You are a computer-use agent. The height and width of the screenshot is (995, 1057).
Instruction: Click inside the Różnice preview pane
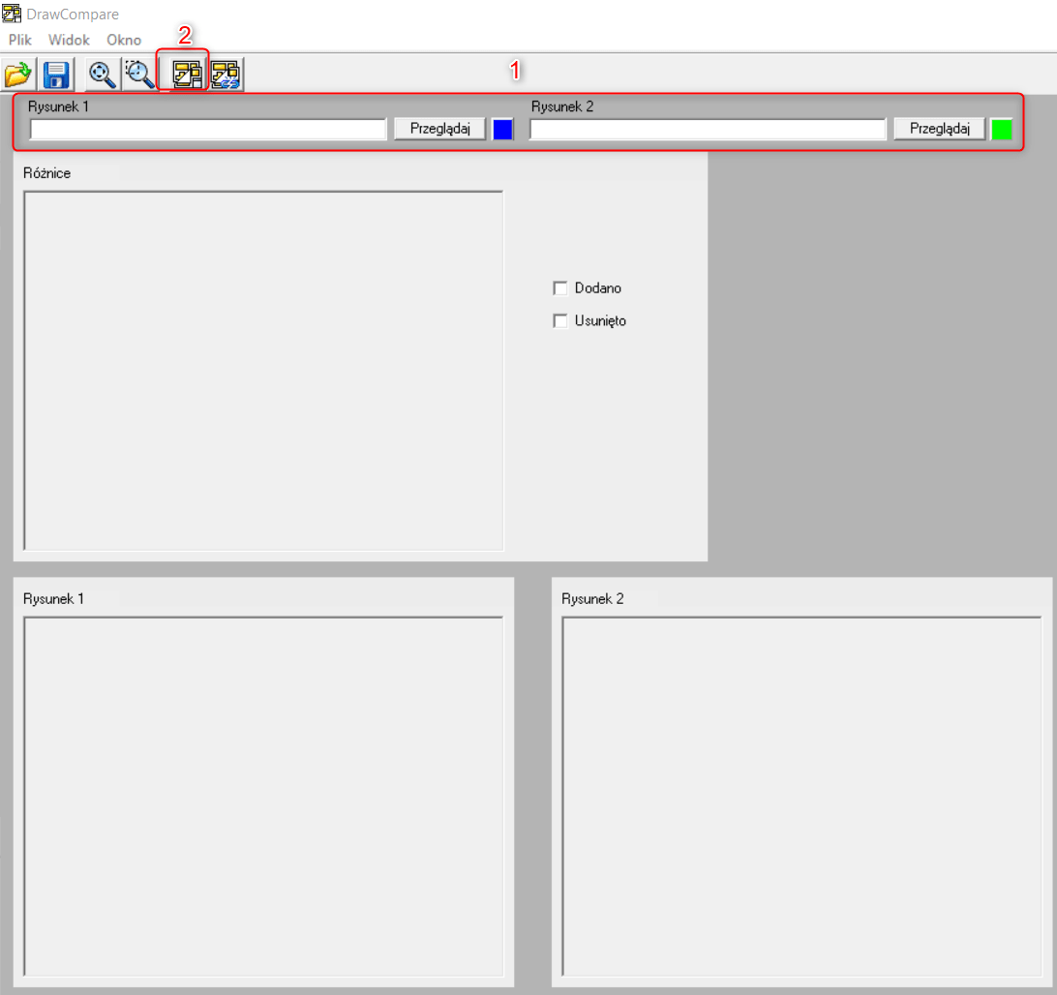(263, 371)
